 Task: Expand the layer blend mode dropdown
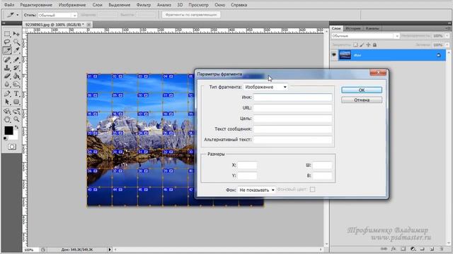pyautogui.click(x=365, y=36)
